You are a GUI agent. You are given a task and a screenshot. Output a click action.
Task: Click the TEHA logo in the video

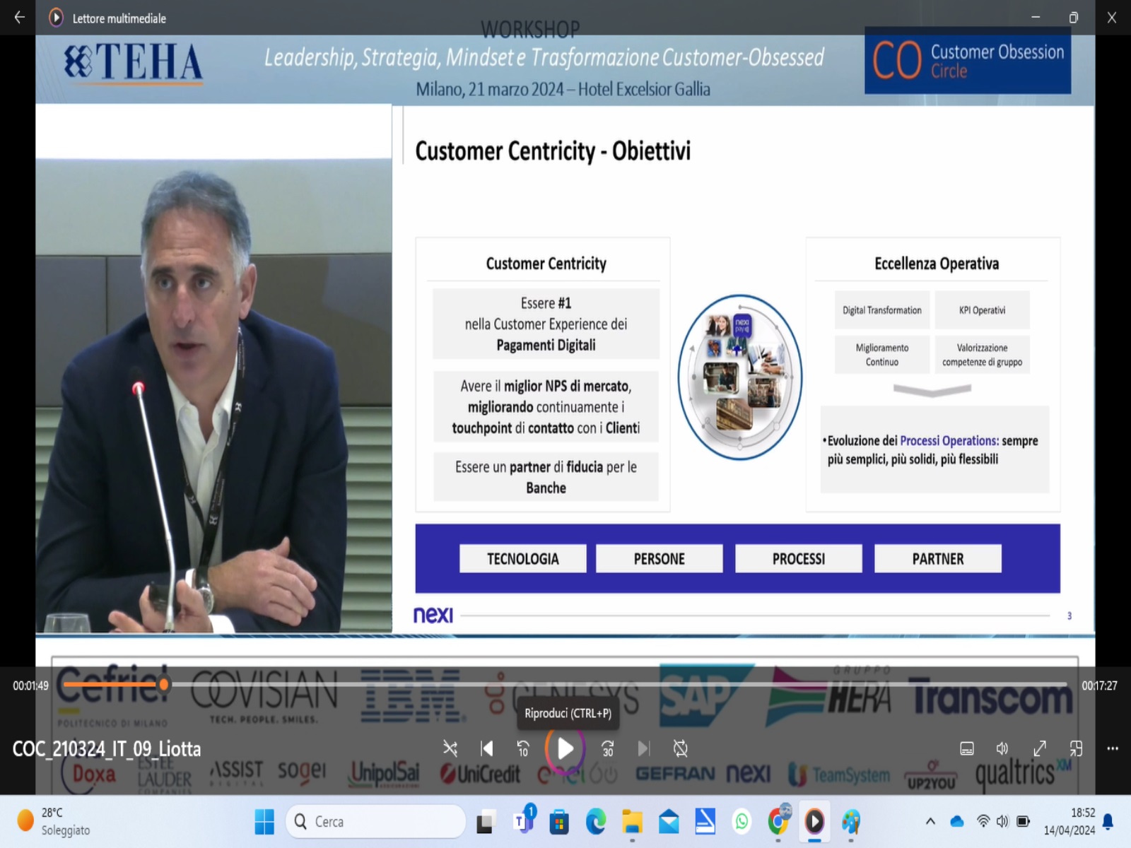[134, 63]
